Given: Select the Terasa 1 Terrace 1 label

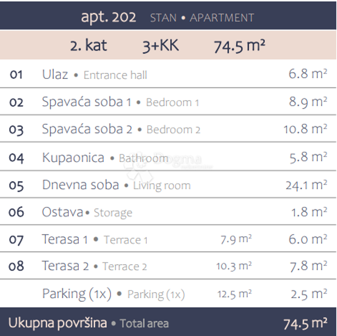Looking at the screenshot, I should coord(95,239).
